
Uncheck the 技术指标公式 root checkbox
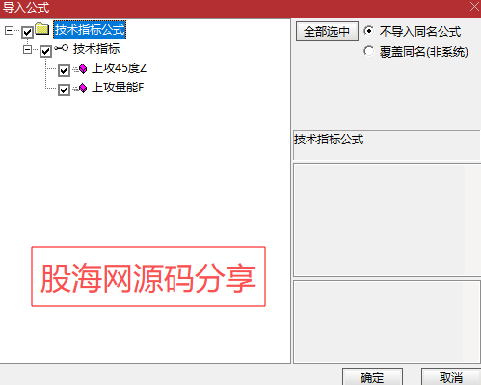pos(27,32)
